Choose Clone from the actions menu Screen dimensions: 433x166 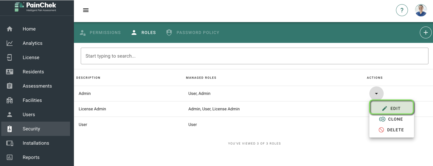[x=392, y=119]
